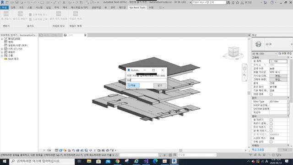Screen dimensions: 293x165
Task: Open Chrome from the Windows taskbar
Action: pos(117,161)
